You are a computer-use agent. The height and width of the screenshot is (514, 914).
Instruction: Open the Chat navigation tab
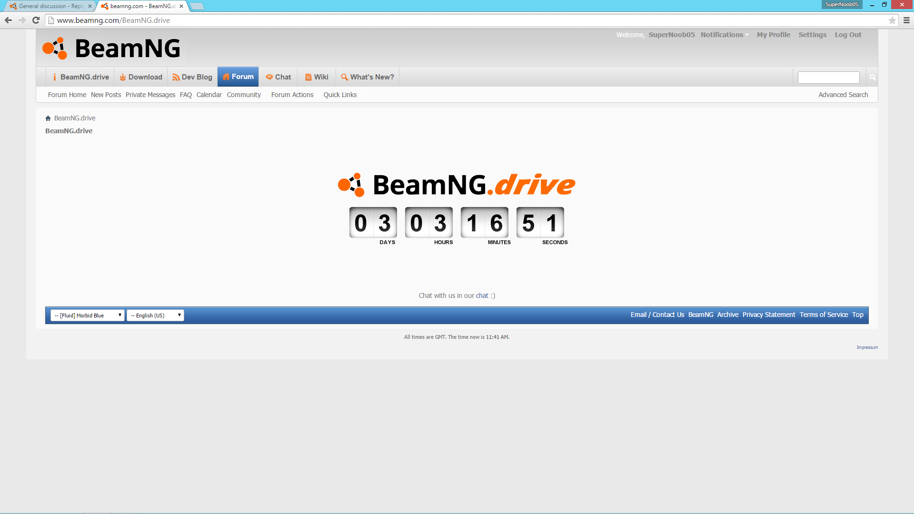(x=278, y=77)
